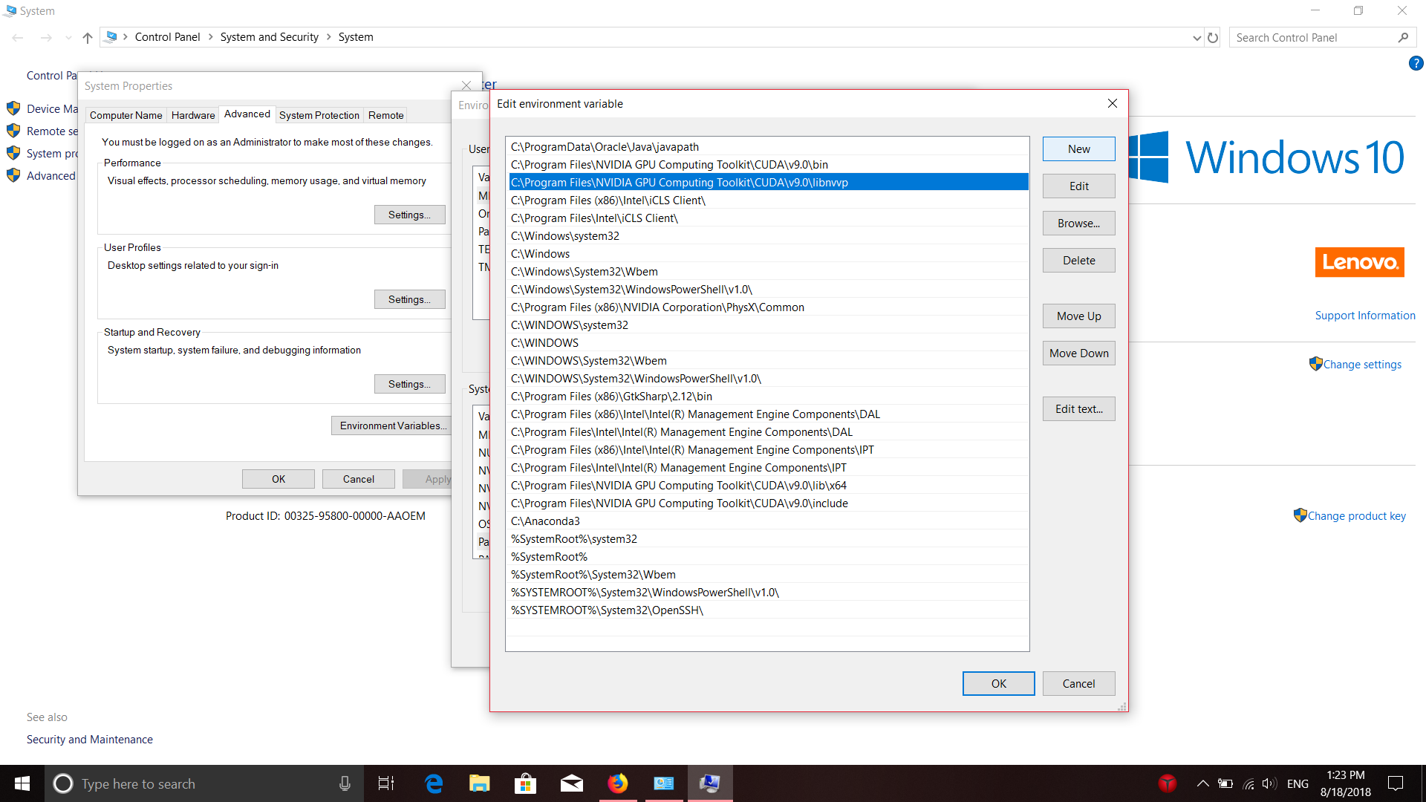Click the up arrow navigation icon
The height and width of the screenshot is (802, 1426).
88,37
